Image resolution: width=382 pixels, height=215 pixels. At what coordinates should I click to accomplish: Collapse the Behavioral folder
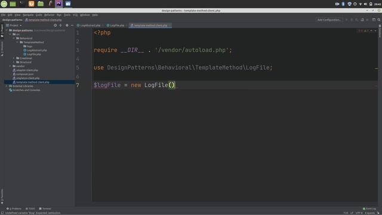pos(14,38)
